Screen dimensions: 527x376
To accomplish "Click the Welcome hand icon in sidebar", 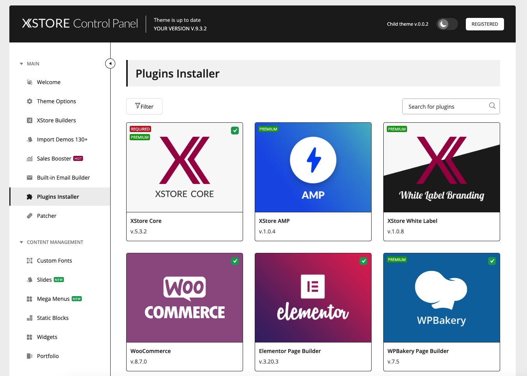I will (30, 82).
